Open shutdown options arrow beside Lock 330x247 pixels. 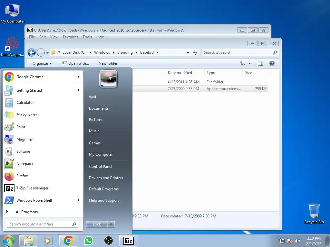[x=111, y=224]
